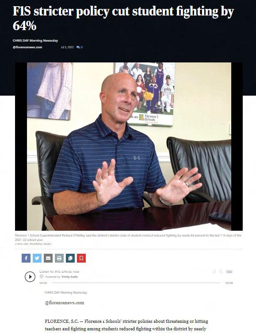The width and height of the screenshot is (256, 333).
Task: Enlarge the superintendent photo
Action: coord(129,146)
